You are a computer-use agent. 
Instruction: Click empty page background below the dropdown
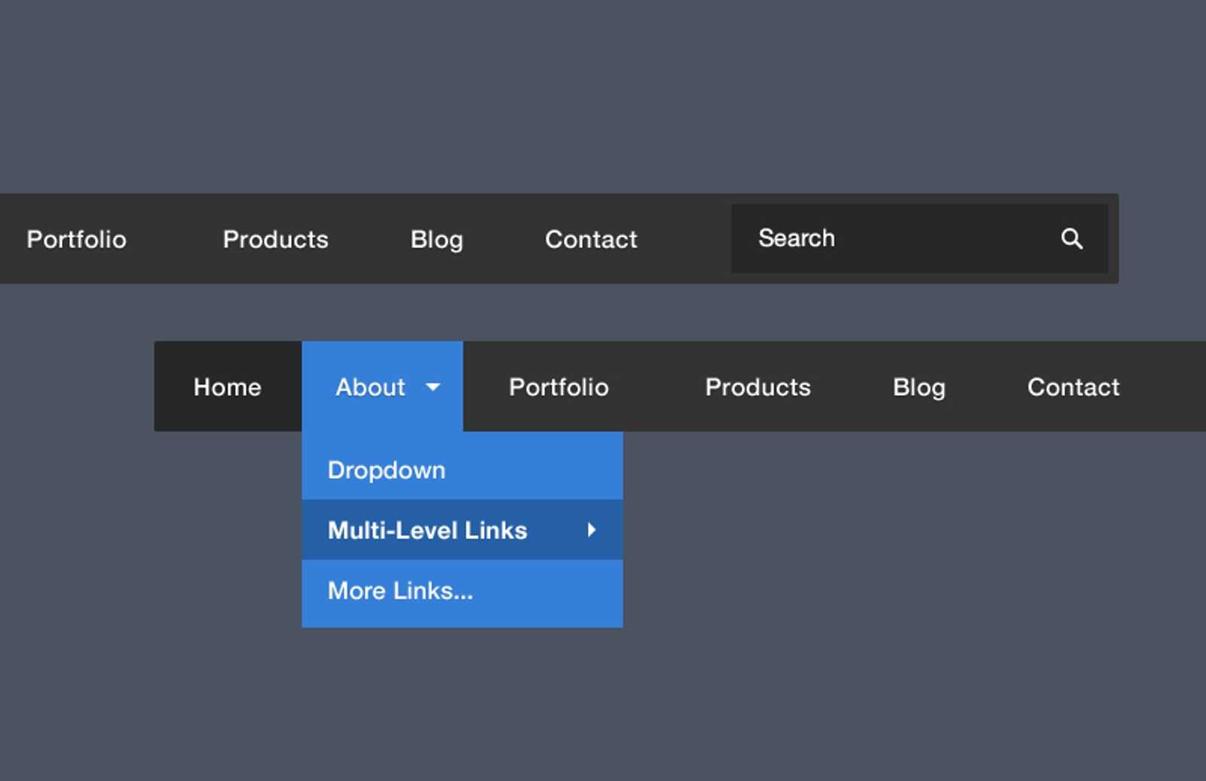click(x=462, y=701)
